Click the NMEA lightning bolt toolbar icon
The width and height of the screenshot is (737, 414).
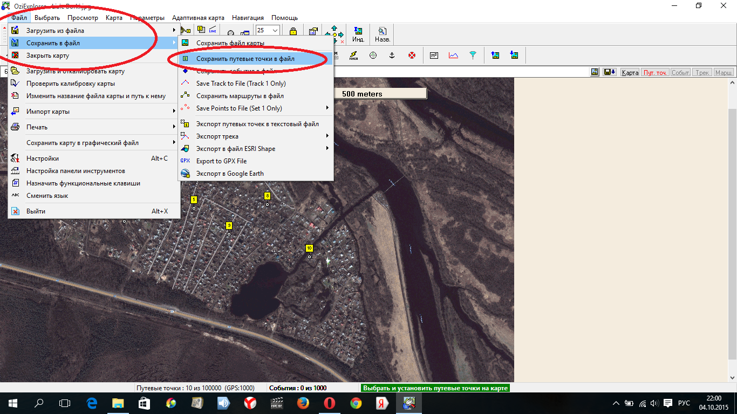[353, 55]
